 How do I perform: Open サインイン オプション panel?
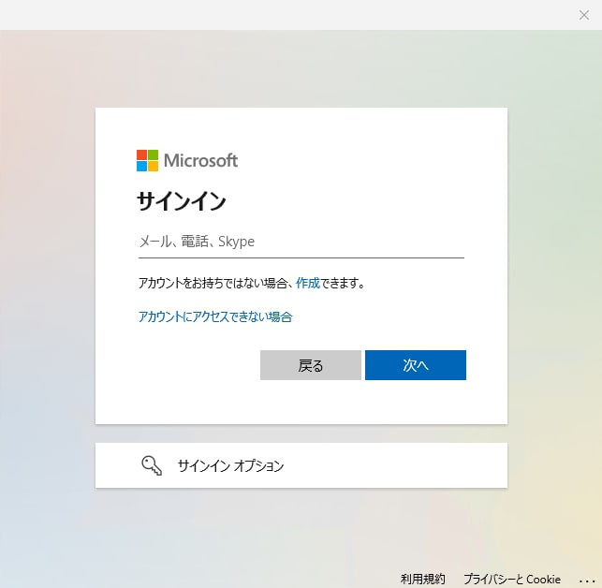(x=301, y=465)
